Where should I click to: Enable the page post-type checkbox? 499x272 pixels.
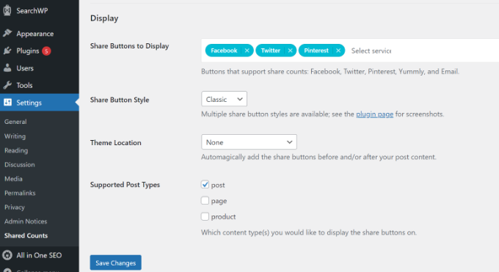pos(205,200)
